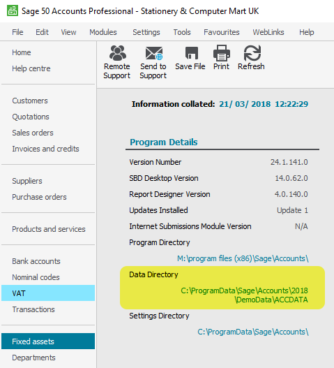Click the Sage 50 app icon in title bar
The image size is (334, 368).
[x=13, y=10]
